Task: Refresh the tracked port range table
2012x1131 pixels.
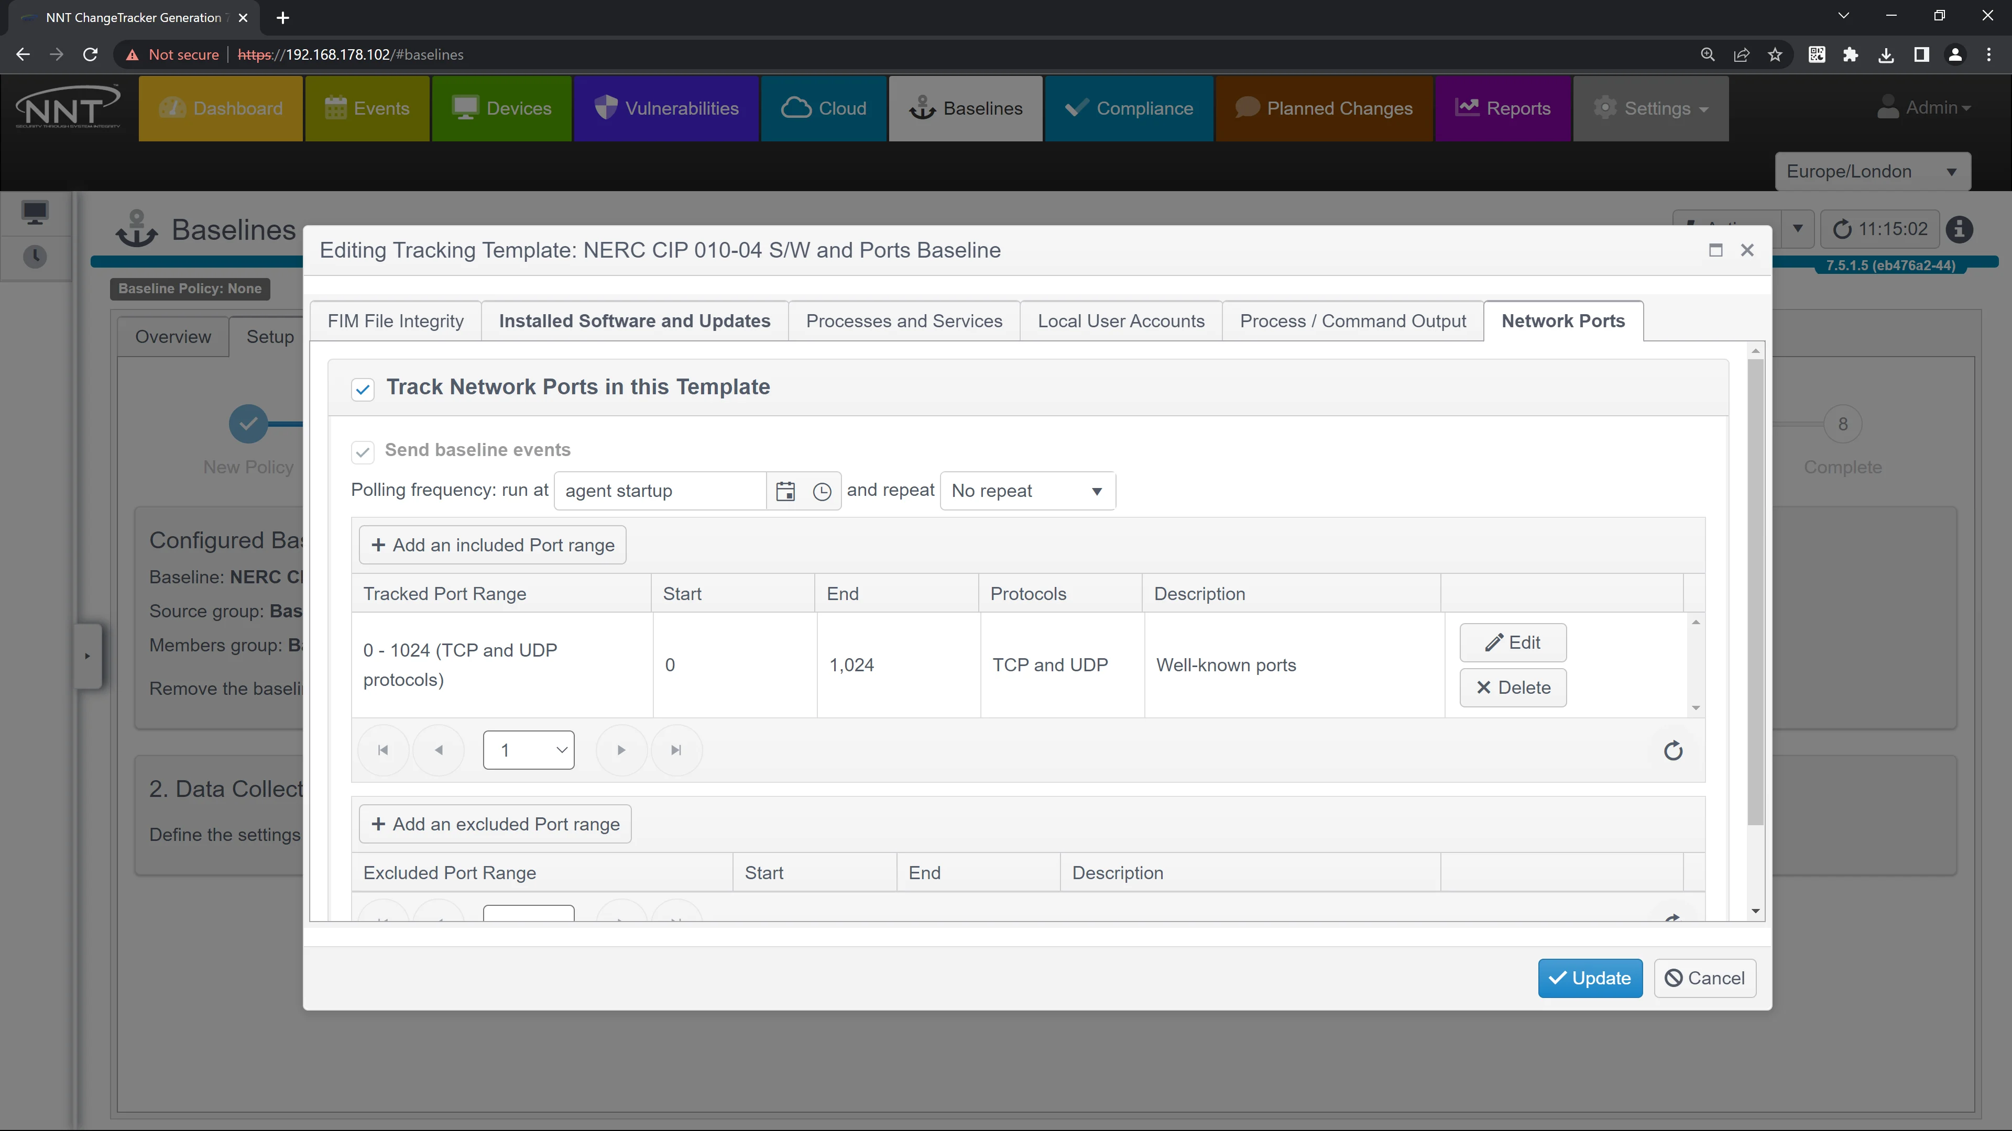Action: (x=1673, y=751)
